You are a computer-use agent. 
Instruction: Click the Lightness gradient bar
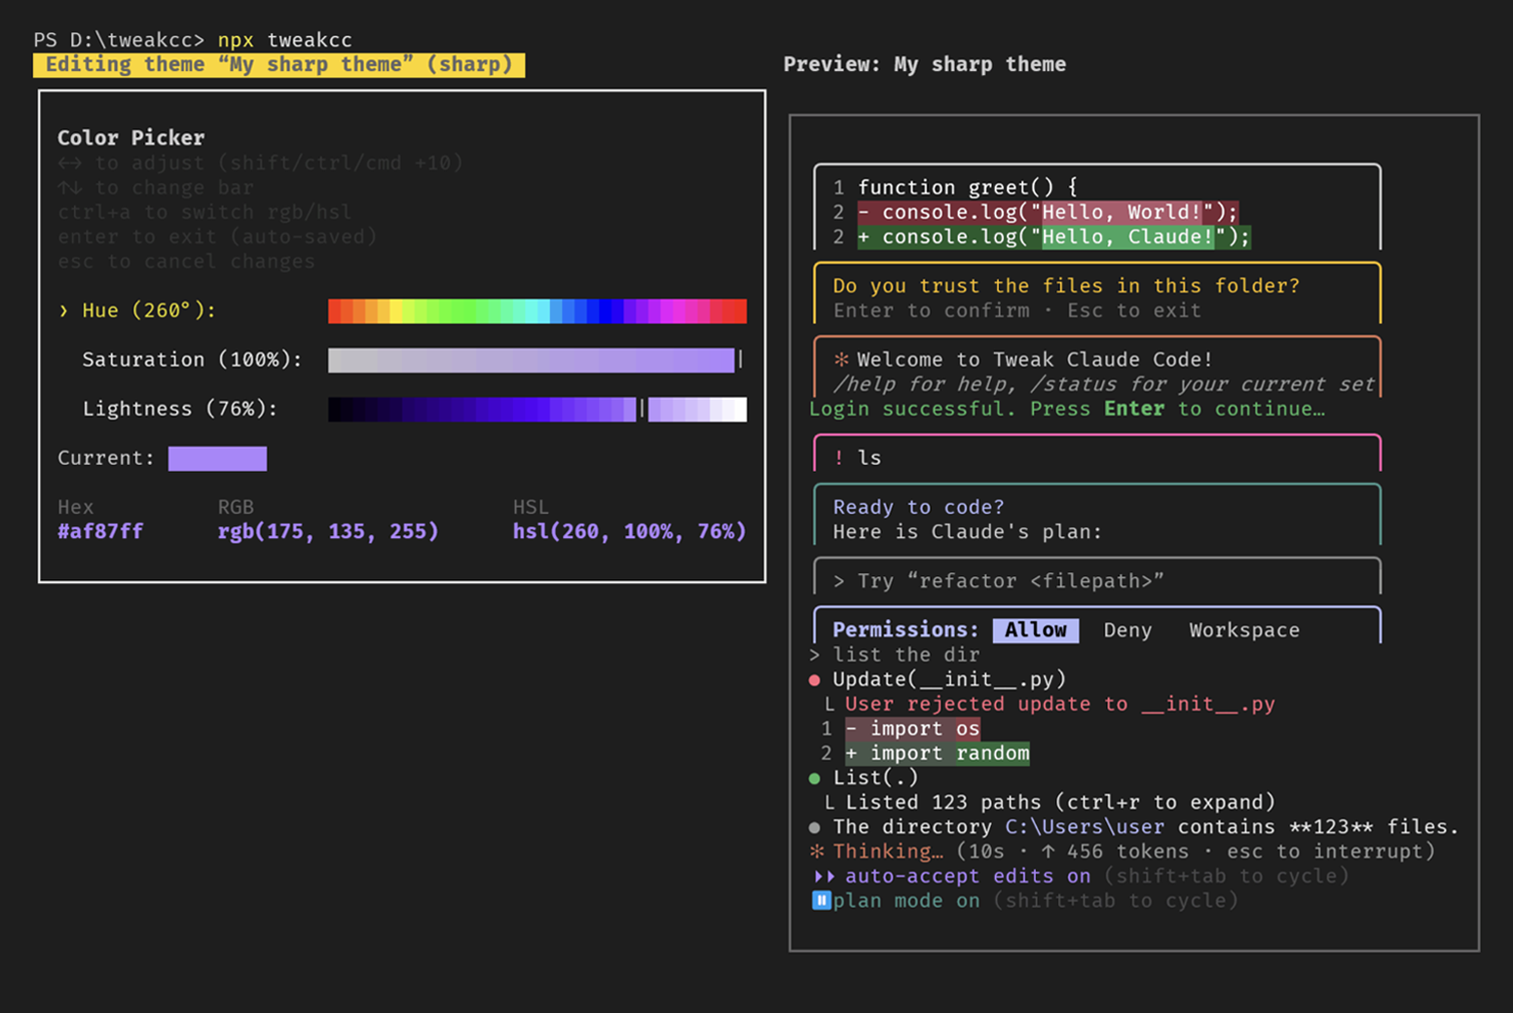click(x=537, y=409)
